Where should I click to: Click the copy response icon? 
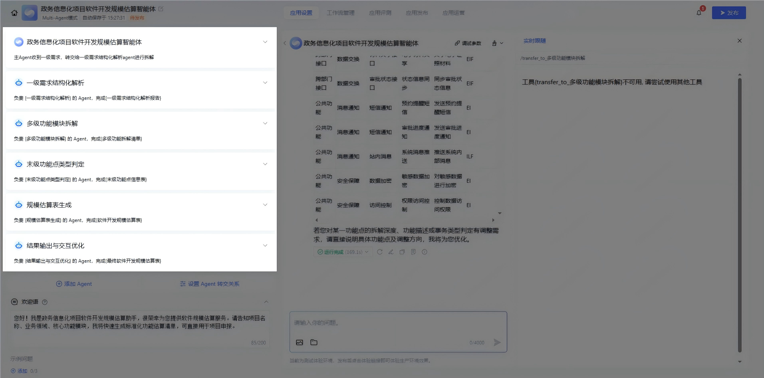click(x=402, y=252)
